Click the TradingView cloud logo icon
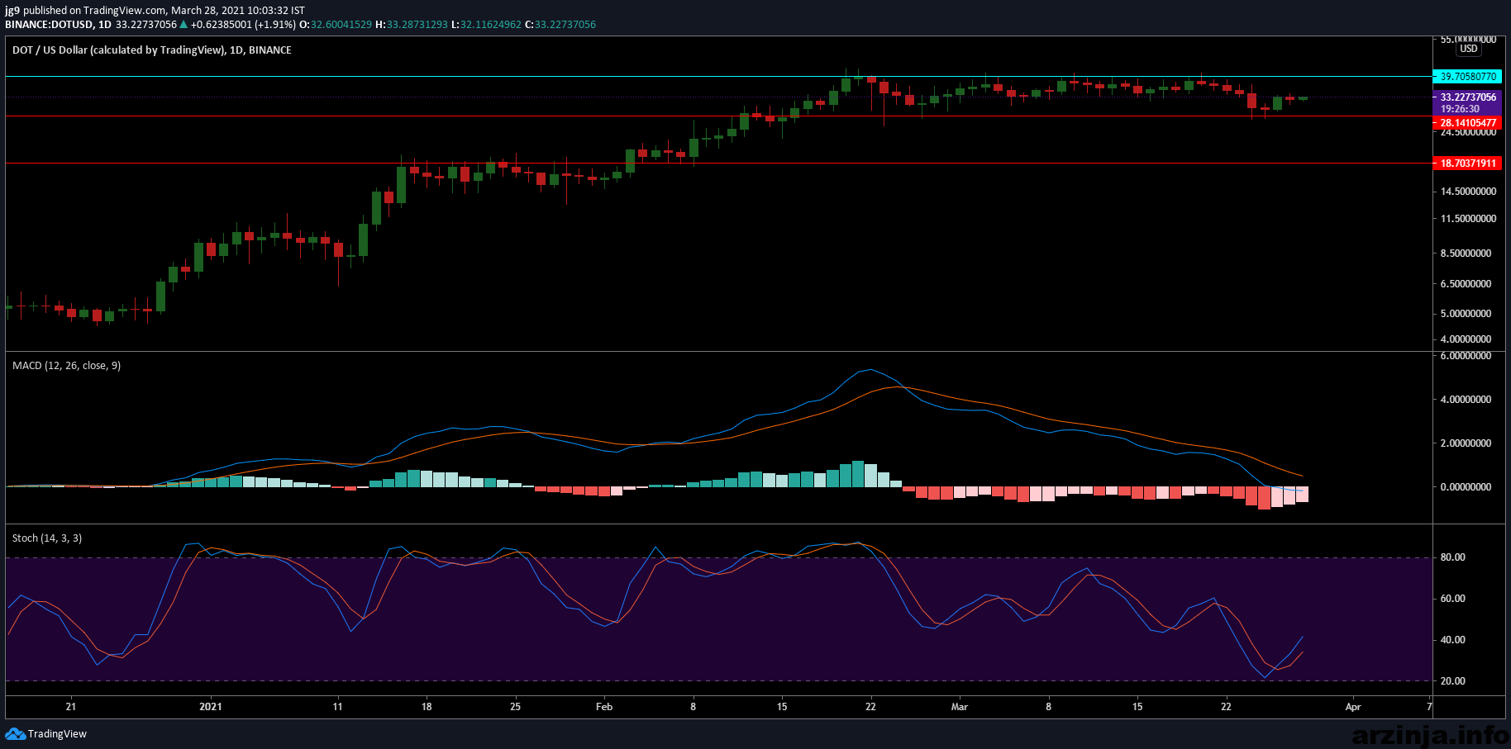The image size is (1511, 749). (15, 733)
